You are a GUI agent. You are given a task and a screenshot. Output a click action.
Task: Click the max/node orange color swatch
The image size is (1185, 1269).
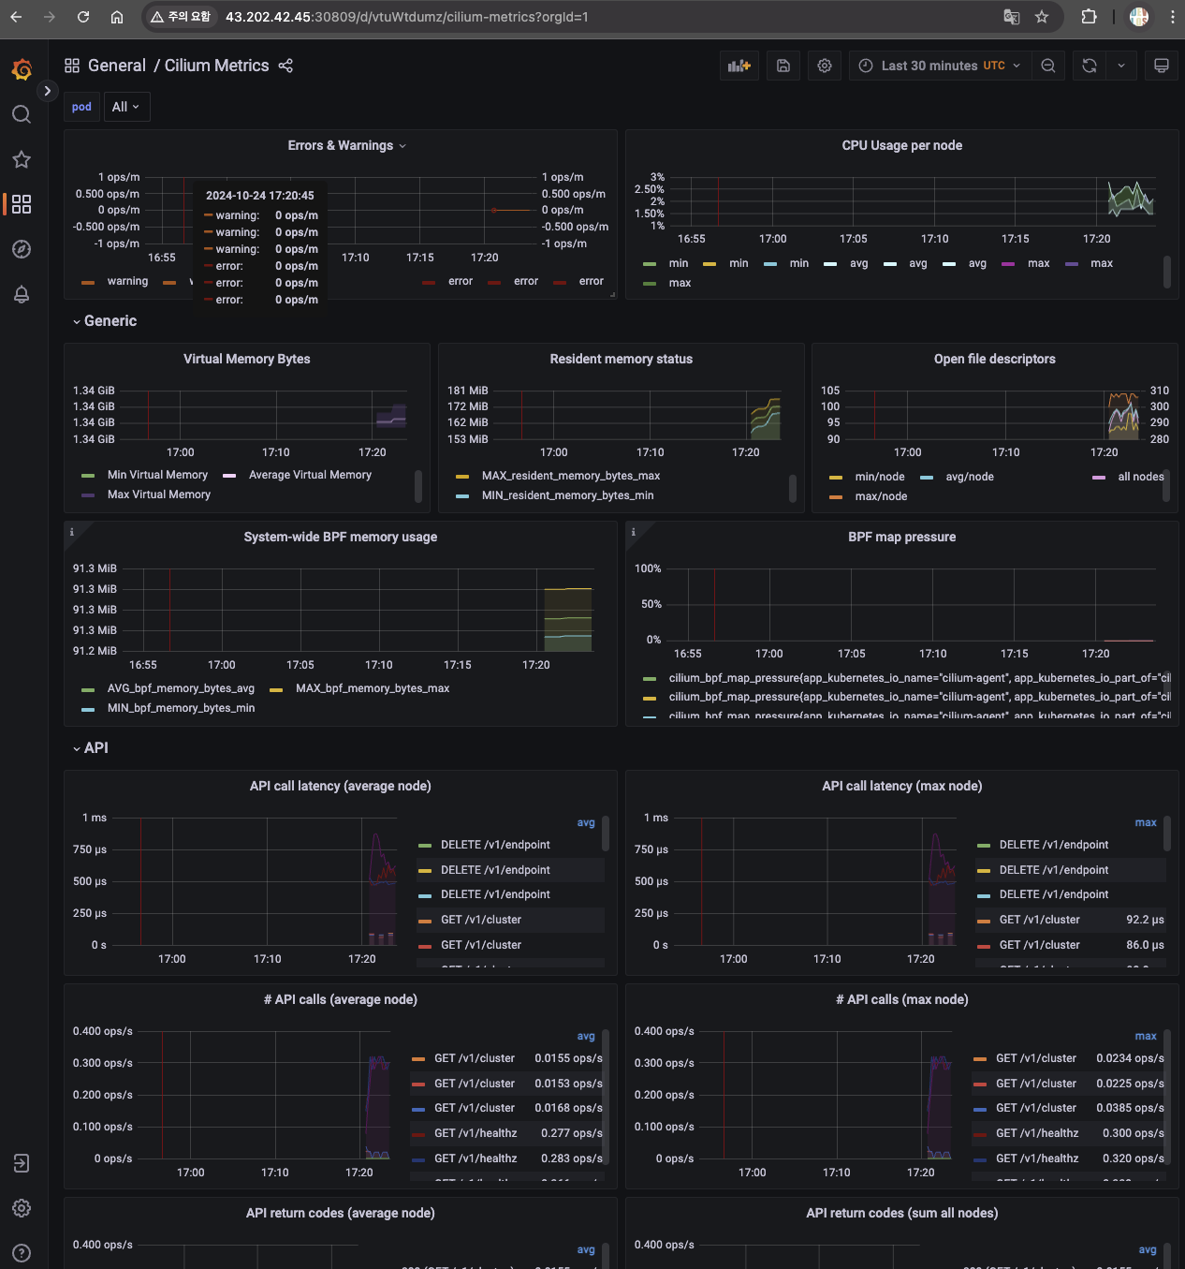[x=836, y=497]
